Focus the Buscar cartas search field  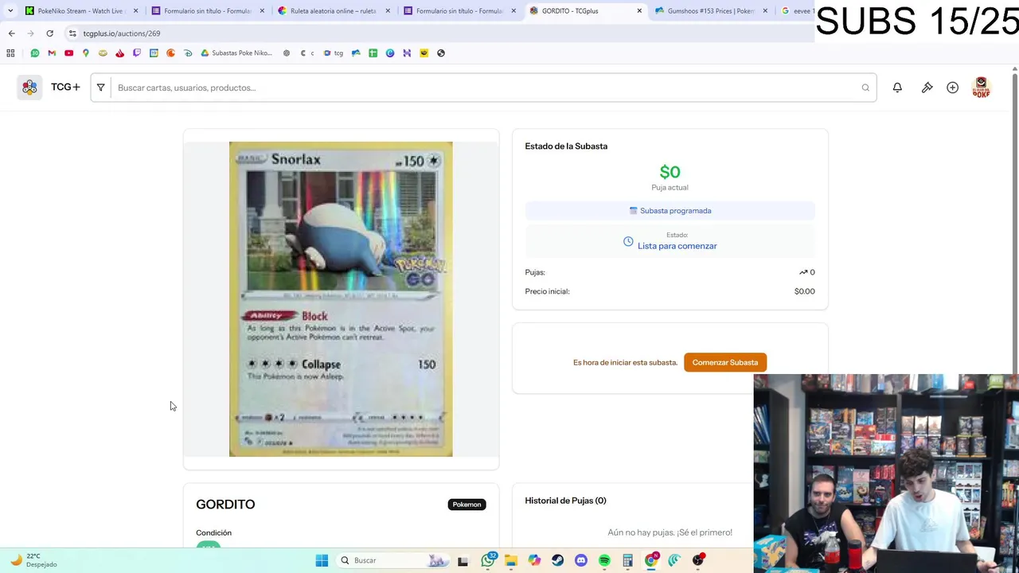486,88
